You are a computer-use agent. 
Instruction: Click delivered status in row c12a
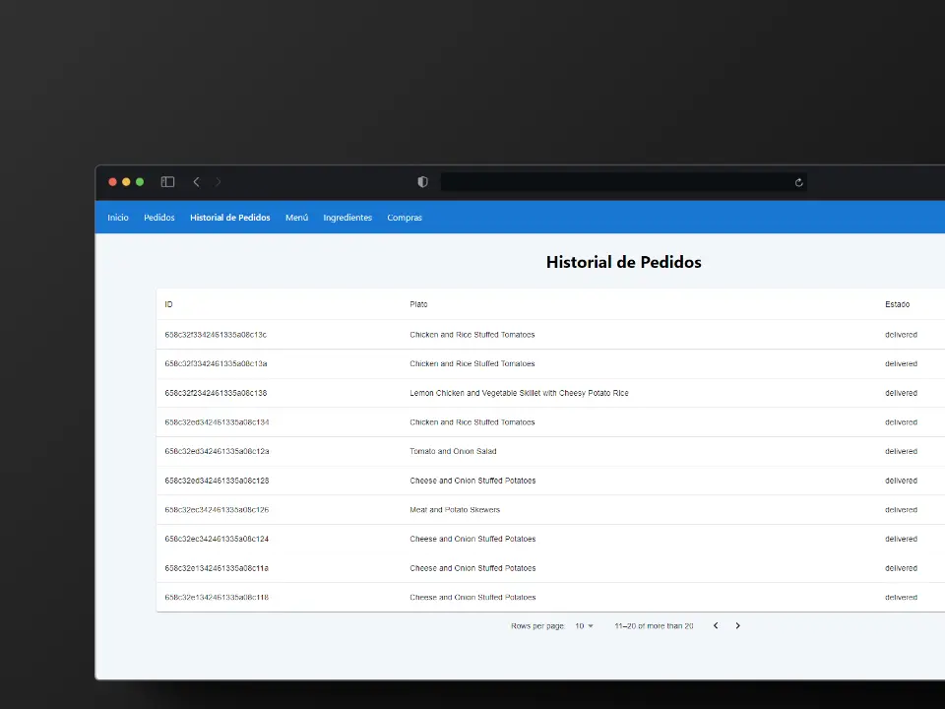coord(901,452)
